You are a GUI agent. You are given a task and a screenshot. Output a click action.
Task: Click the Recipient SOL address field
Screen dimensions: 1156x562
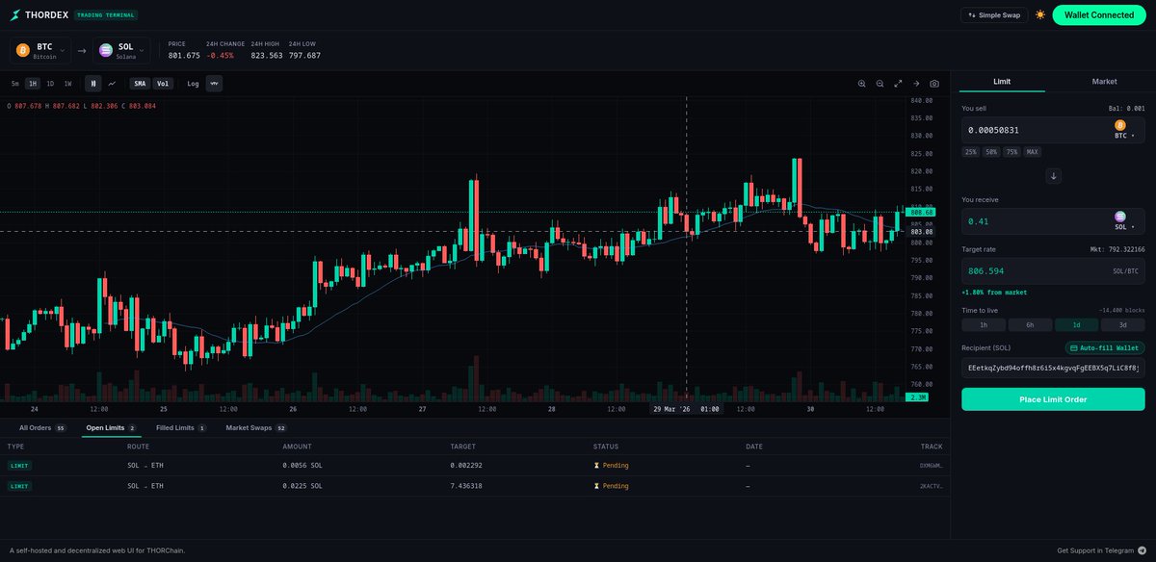point(1053,368)
